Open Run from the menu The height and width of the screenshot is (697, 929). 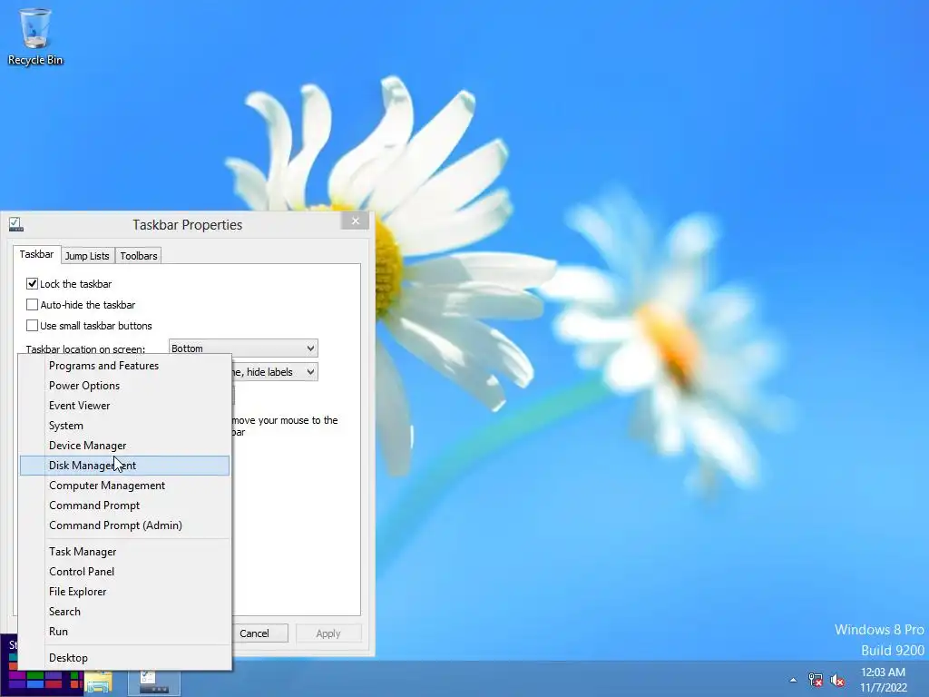(124, 632)
